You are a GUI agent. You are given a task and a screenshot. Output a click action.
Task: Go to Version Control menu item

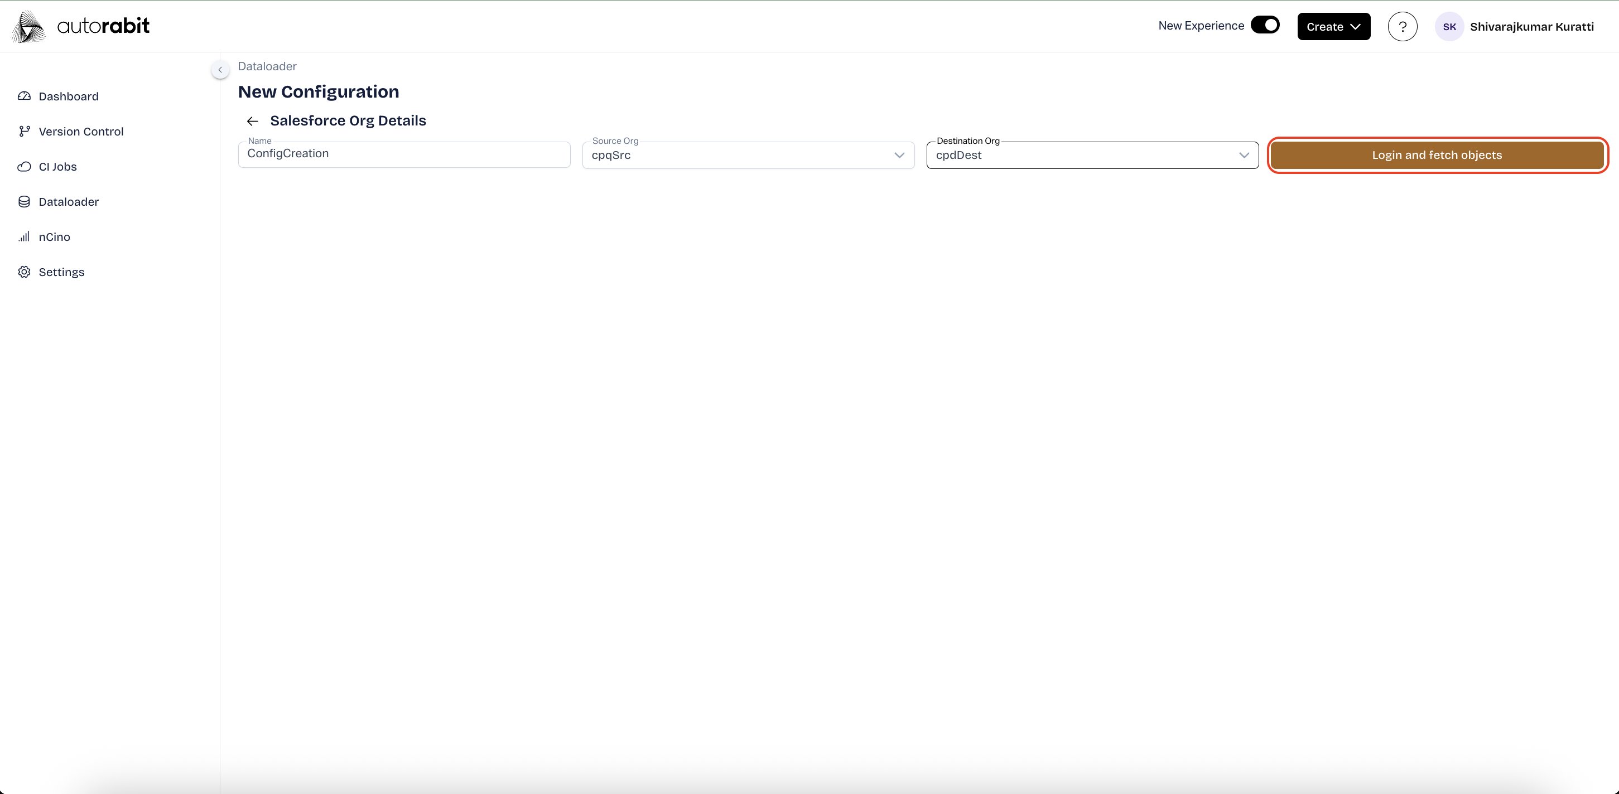[x=80, y=131]
